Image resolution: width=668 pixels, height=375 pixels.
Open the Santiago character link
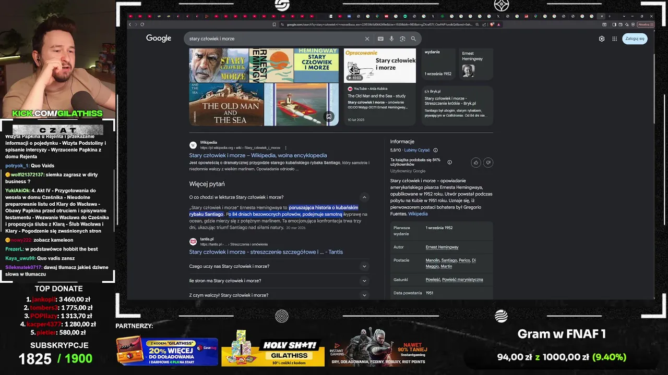(x=449, y=260)
